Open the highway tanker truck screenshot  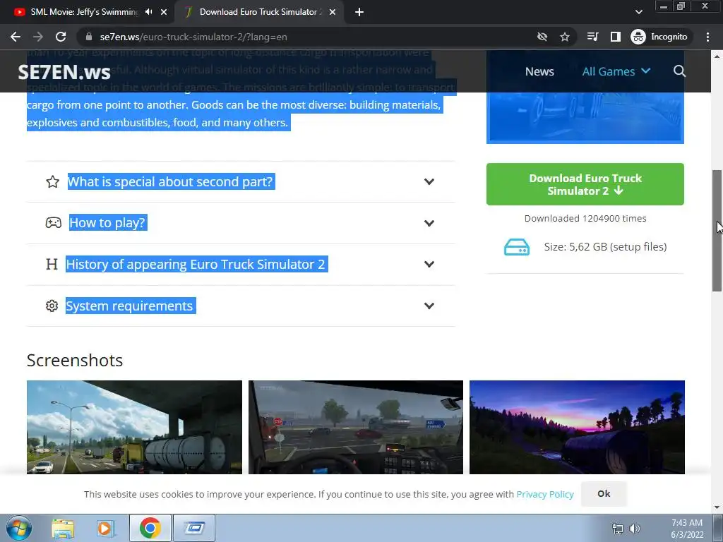(x=134, y=427)
